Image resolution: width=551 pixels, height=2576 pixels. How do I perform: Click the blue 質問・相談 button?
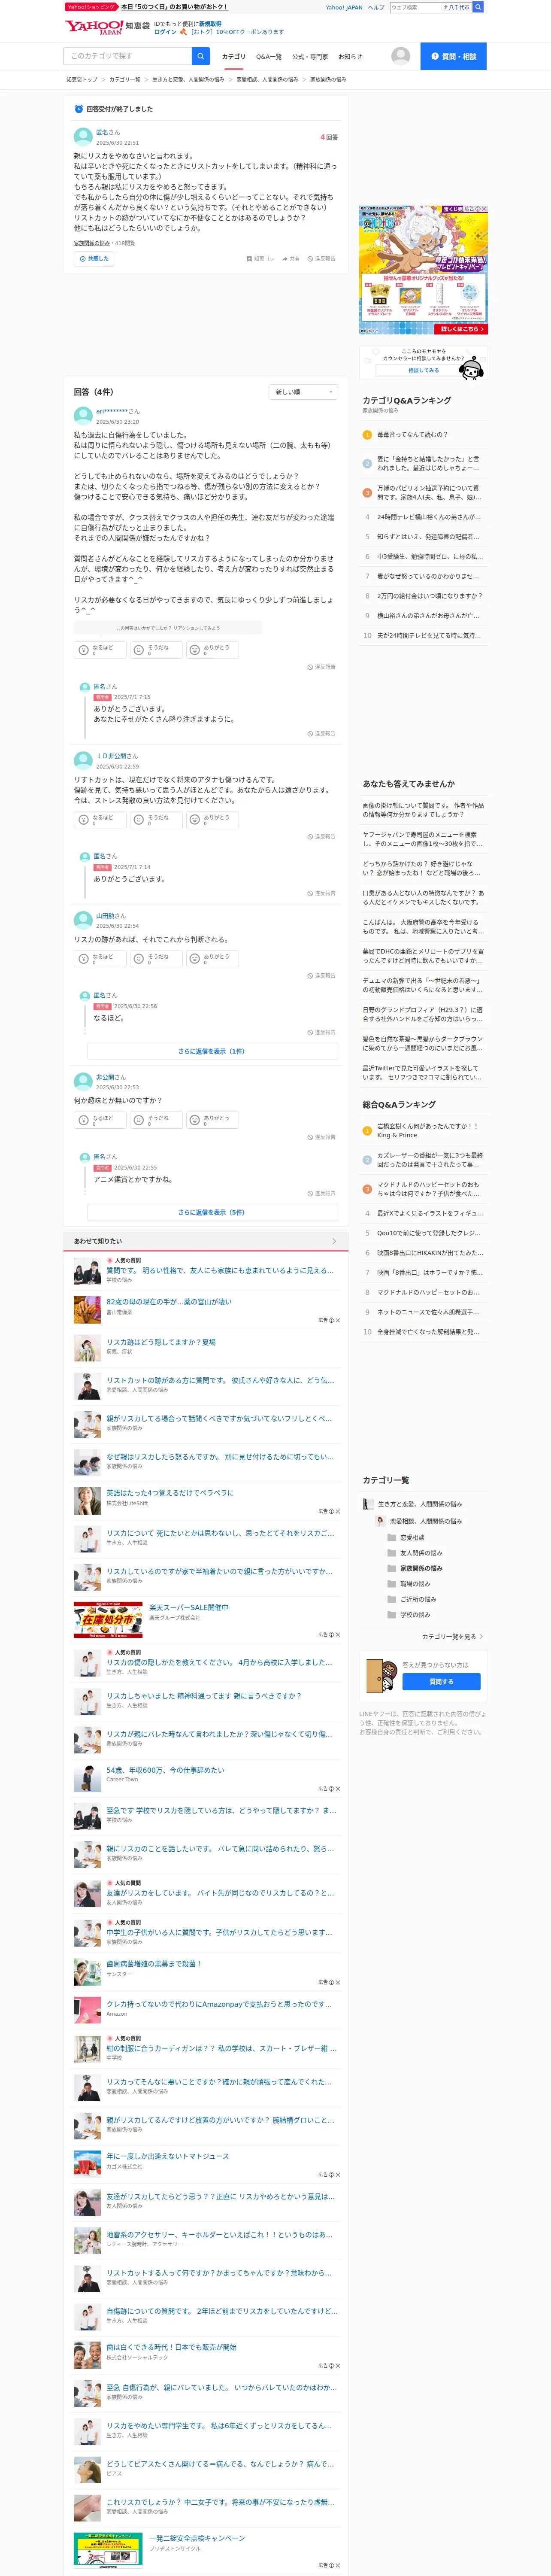[453, 56]
